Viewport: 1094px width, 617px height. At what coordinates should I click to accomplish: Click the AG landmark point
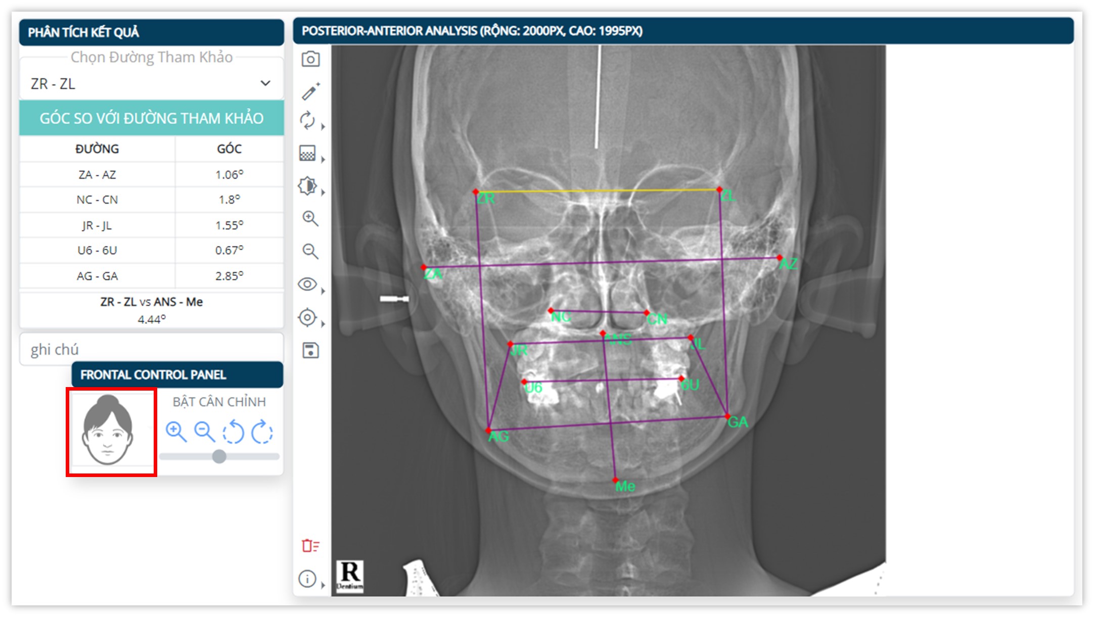[488, 431]
